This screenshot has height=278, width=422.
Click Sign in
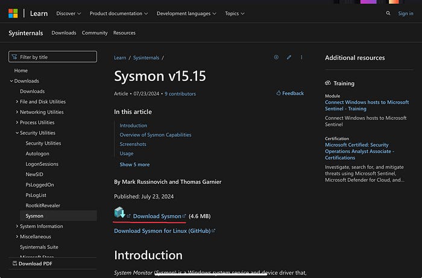pos(406,13)
